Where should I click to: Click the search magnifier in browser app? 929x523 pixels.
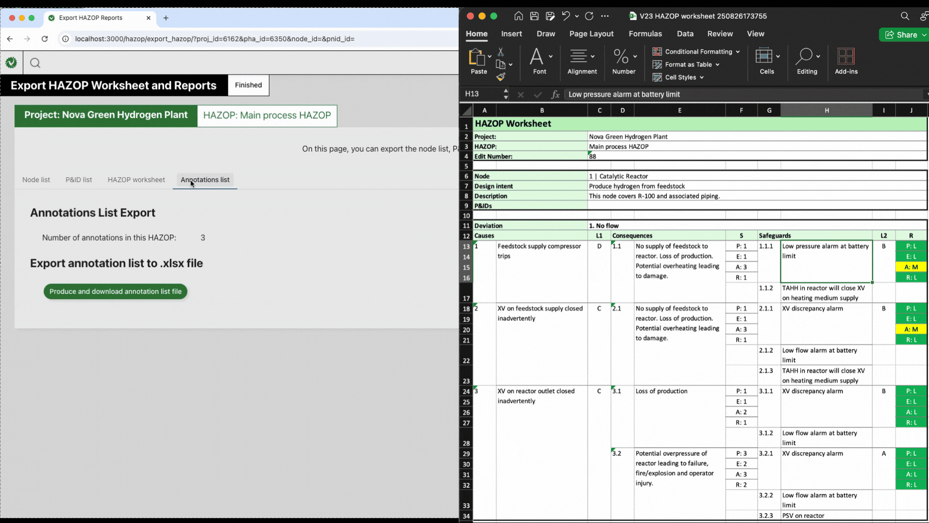point(35,63)
